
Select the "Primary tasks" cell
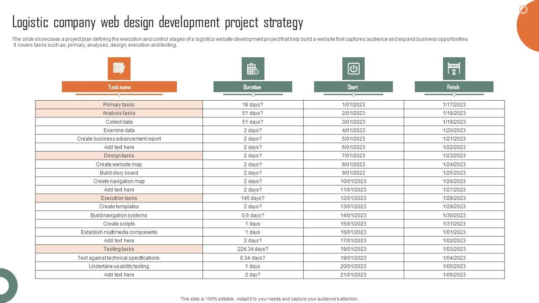(119, 105)
